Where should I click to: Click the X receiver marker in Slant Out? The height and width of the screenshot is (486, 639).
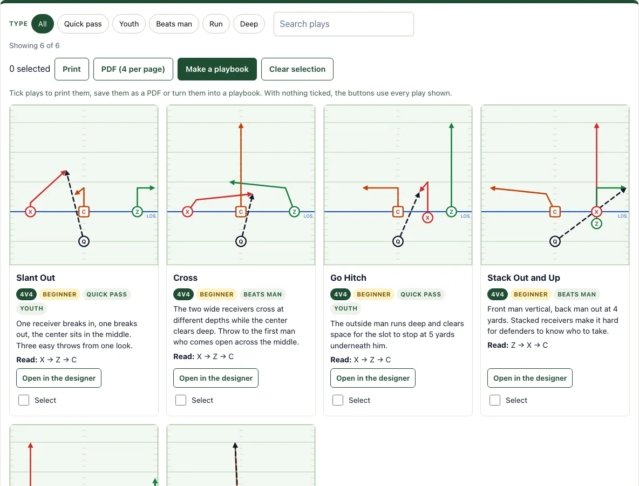[31, 212]
